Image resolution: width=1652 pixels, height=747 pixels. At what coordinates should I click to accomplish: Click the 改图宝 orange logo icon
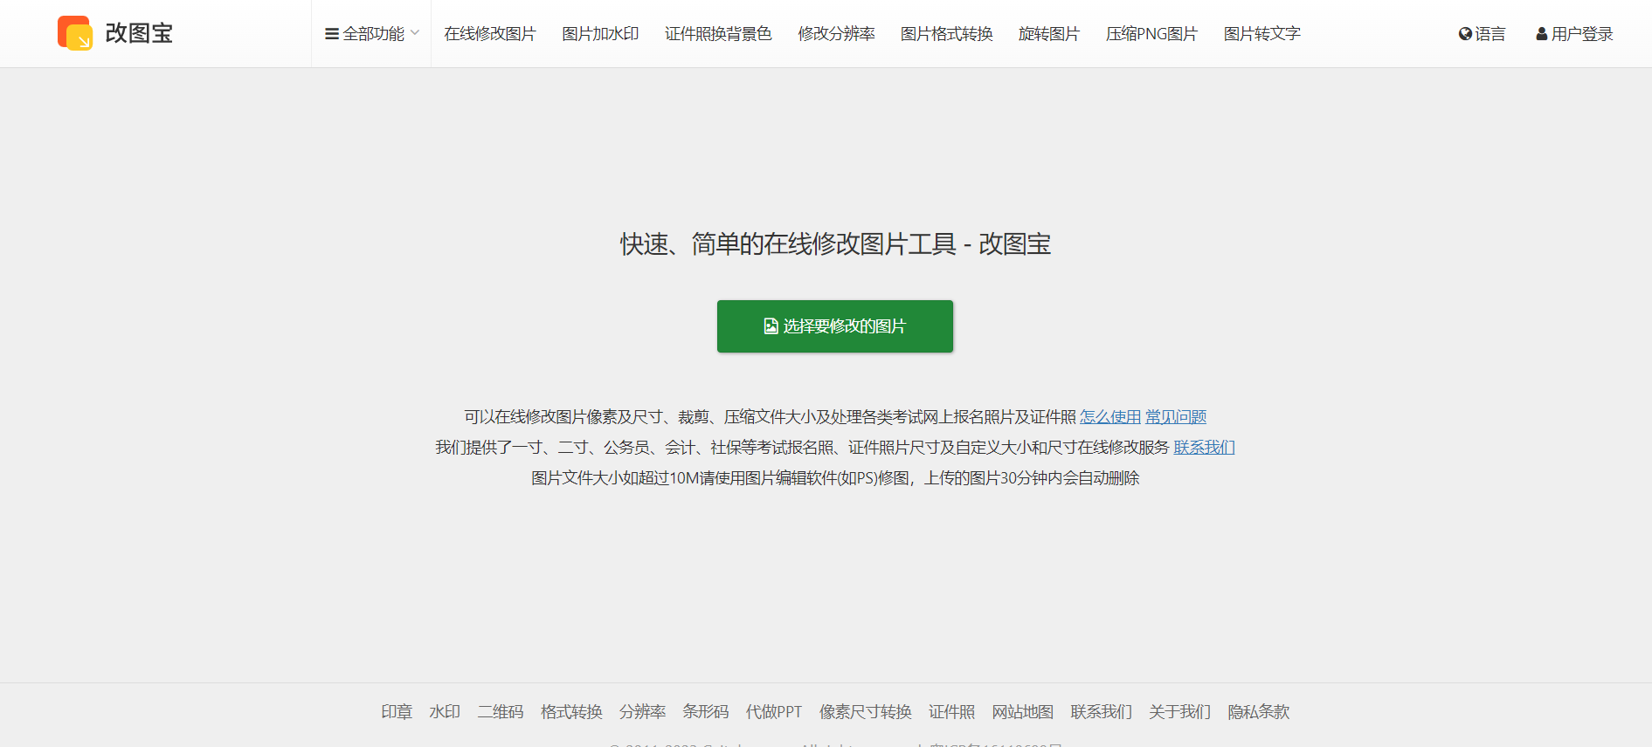point(75,33)
